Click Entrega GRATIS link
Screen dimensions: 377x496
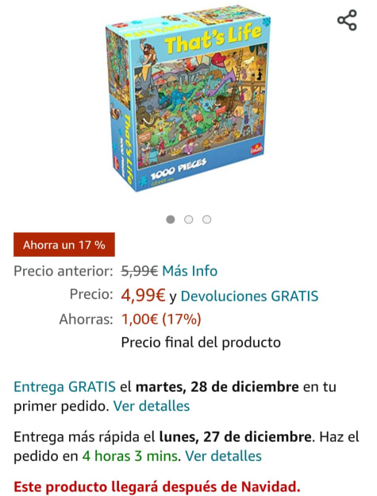[65, 387]
